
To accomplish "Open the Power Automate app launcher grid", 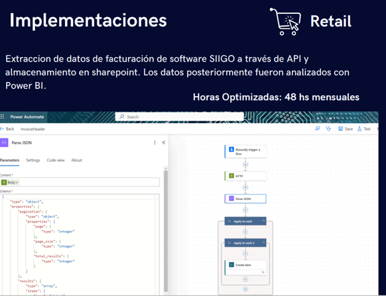I will coord(2,117).
